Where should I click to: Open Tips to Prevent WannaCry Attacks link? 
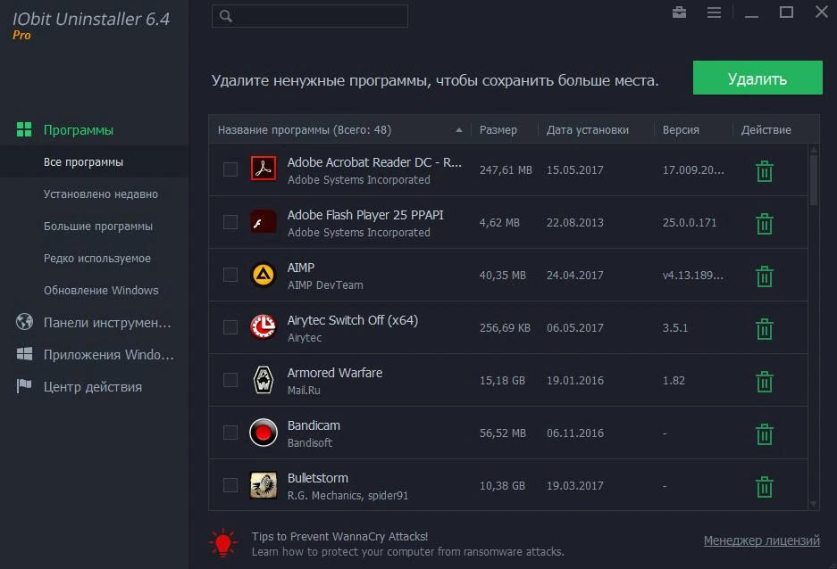point(339,536)
